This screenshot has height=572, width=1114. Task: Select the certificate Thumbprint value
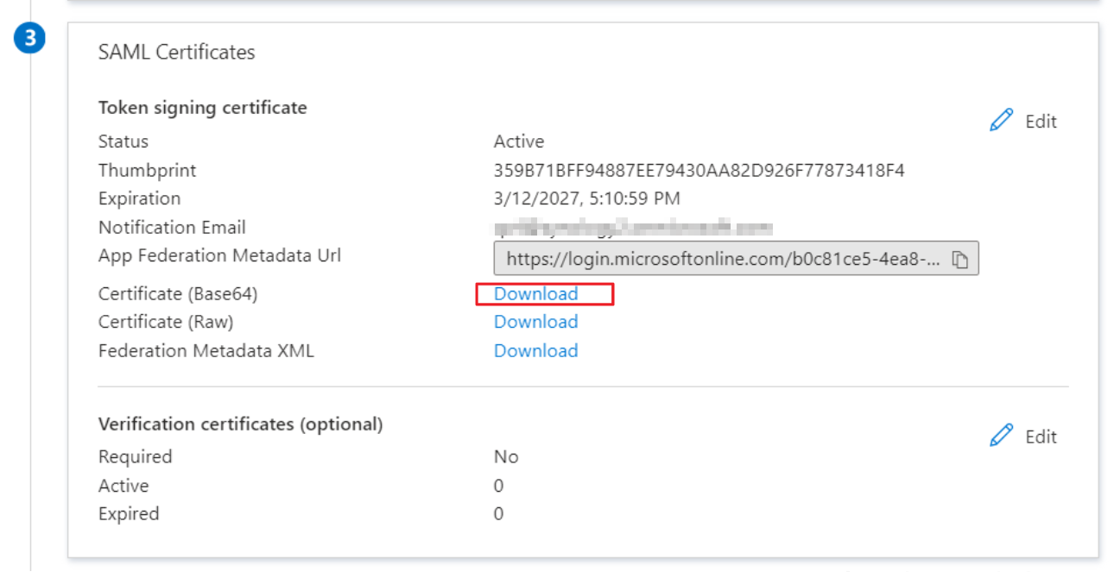(699, 170)
